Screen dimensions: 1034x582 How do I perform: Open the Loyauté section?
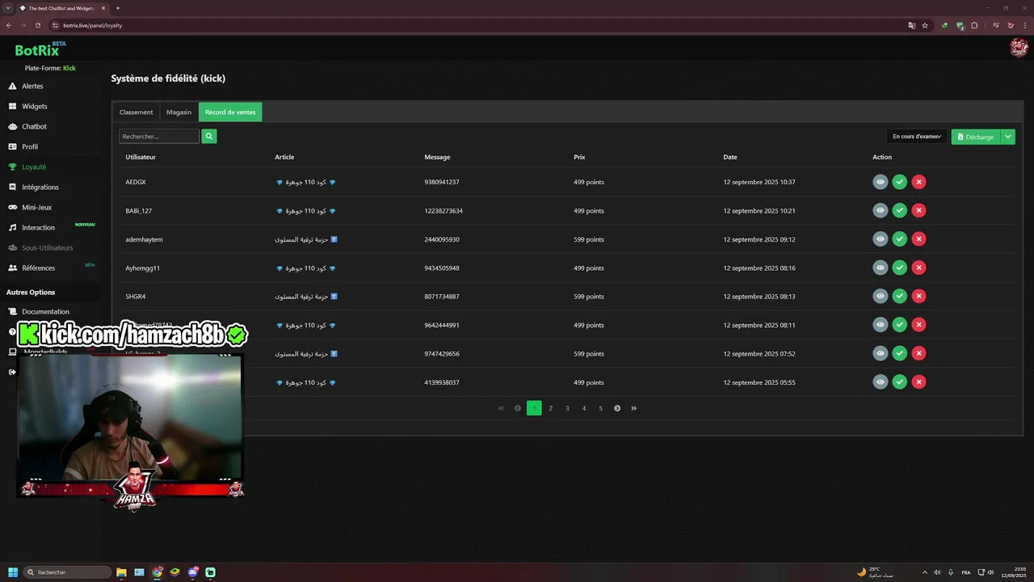tap(34, 167)
